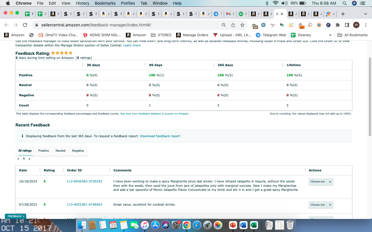This screenshot has height=232, width=372.
Task: Open the OmeTV Video Chat bookmark
Action: click(58, 35)
